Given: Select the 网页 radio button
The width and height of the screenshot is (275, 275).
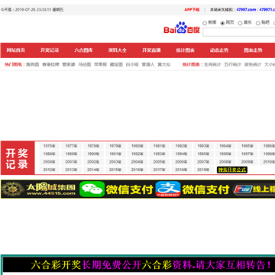Looking at the screenshot, I should (222, 23).
